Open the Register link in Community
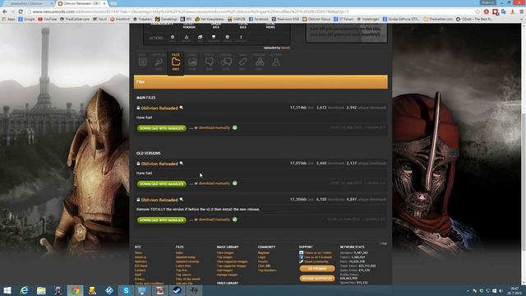 pos(264,252)
